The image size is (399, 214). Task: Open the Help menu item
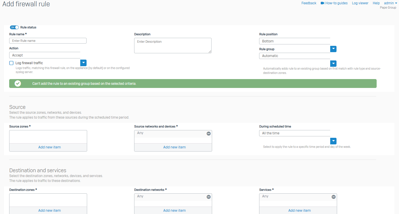coord(376,3)
